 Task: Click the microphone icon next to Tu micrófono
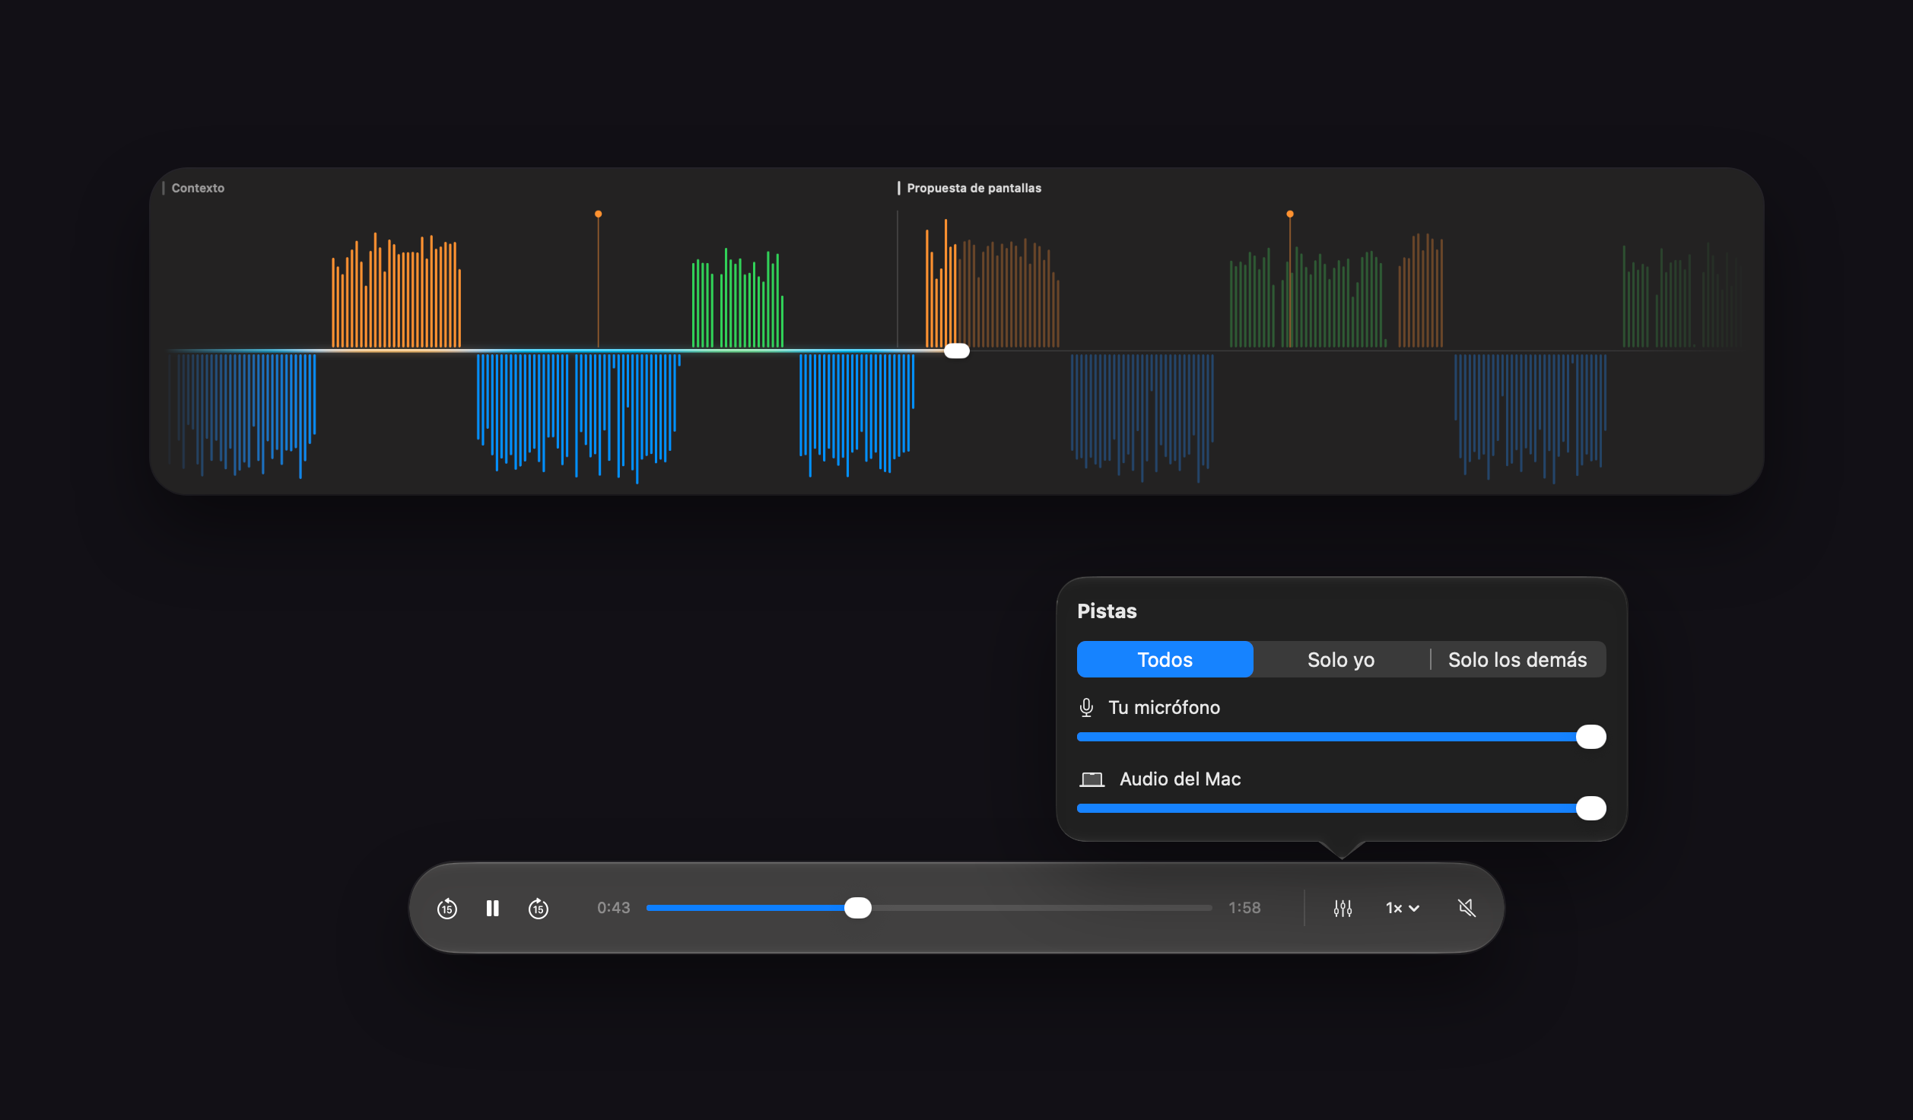point(1087,708)
